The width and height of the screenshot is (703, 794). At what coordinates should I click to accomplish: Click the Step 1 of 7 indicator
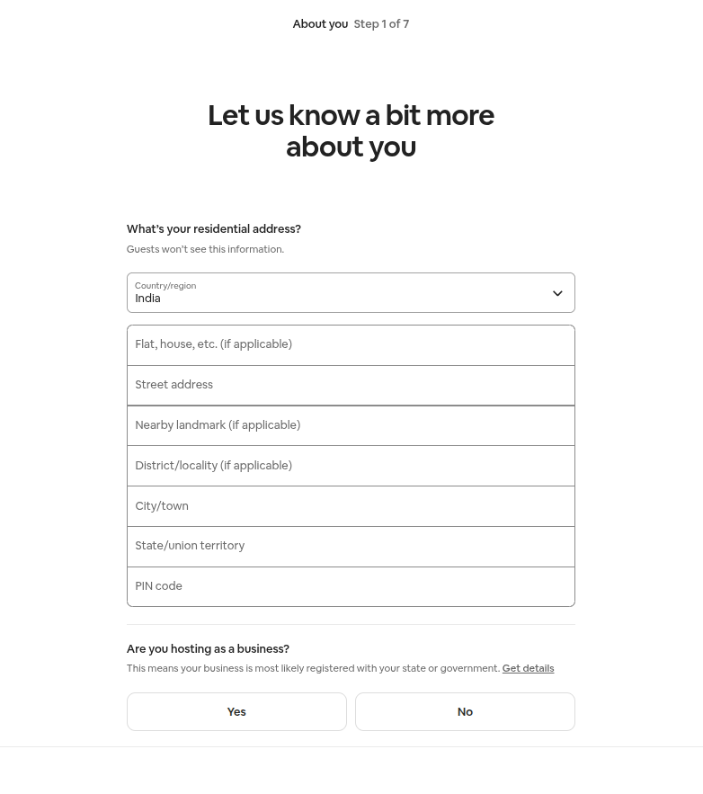coord(381,24)
